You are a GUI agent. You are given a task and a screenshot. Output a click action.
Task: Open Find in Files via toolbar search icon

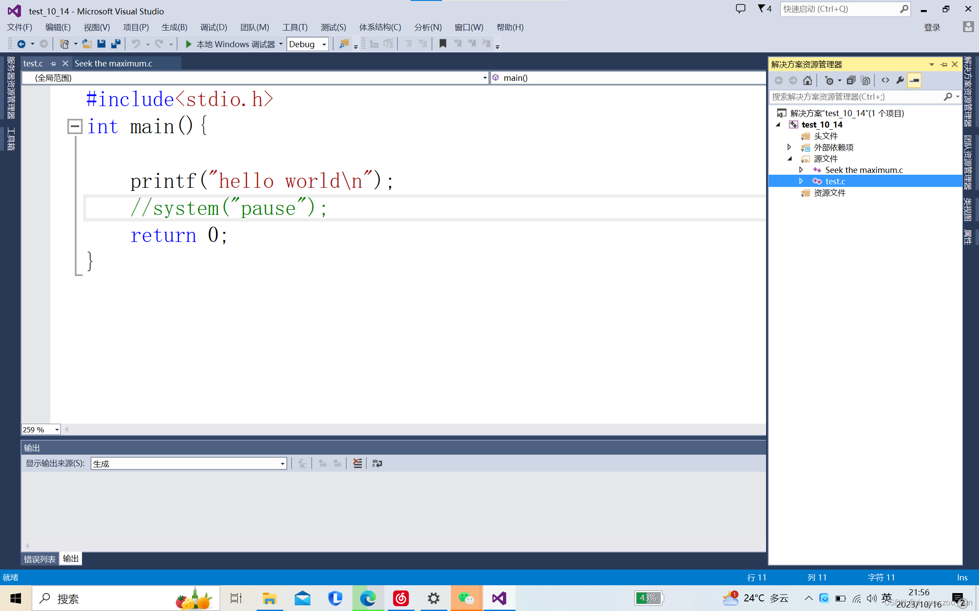(344, 44)
